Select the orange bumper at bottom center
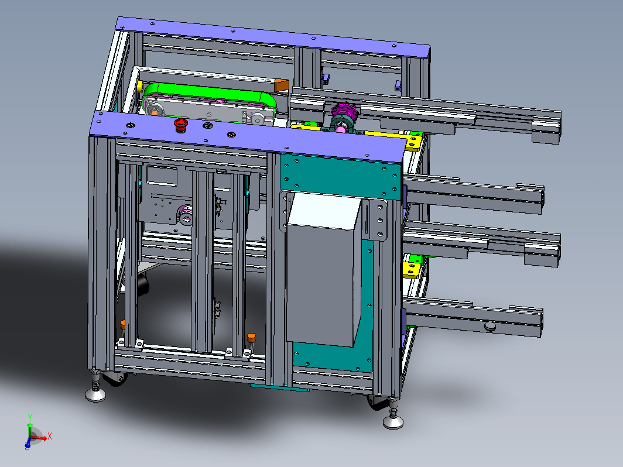 point(251,338)
